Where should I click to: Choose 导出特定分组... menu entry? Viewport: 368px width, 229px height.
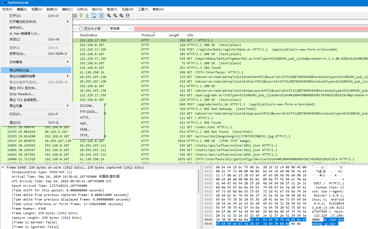[36, 70]
